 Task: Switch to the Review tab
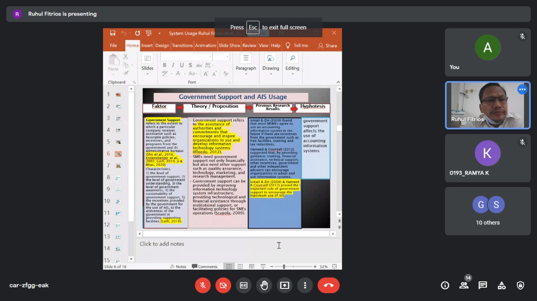[249, 46]
